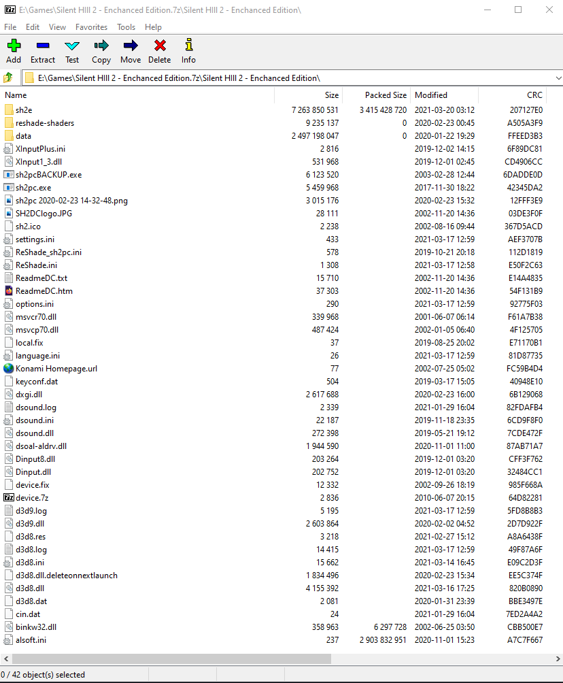Screen dimensions: 563x683
Task: Select the data folder icon
Action: (9, 136)
